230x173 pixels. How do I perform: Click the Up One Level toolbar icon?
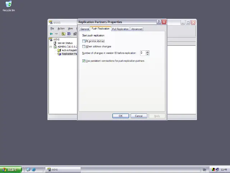[63, 34]
